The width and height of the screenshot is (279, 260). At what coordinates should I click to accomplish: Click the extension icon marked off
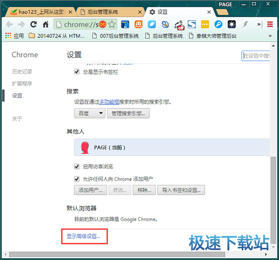[x=179, y=25]
